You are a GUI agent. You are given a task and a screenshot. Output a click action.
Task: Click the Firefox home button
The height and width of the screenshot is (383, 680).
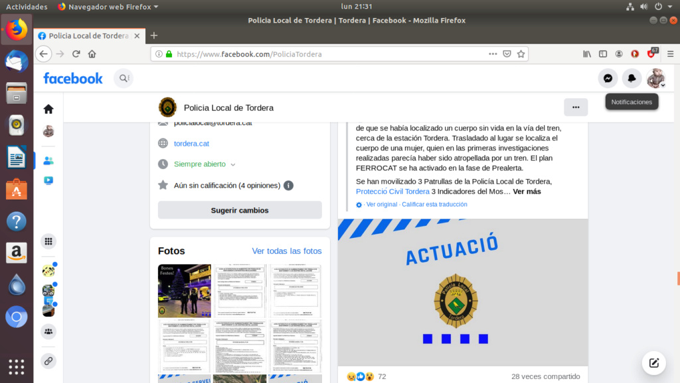92,54
